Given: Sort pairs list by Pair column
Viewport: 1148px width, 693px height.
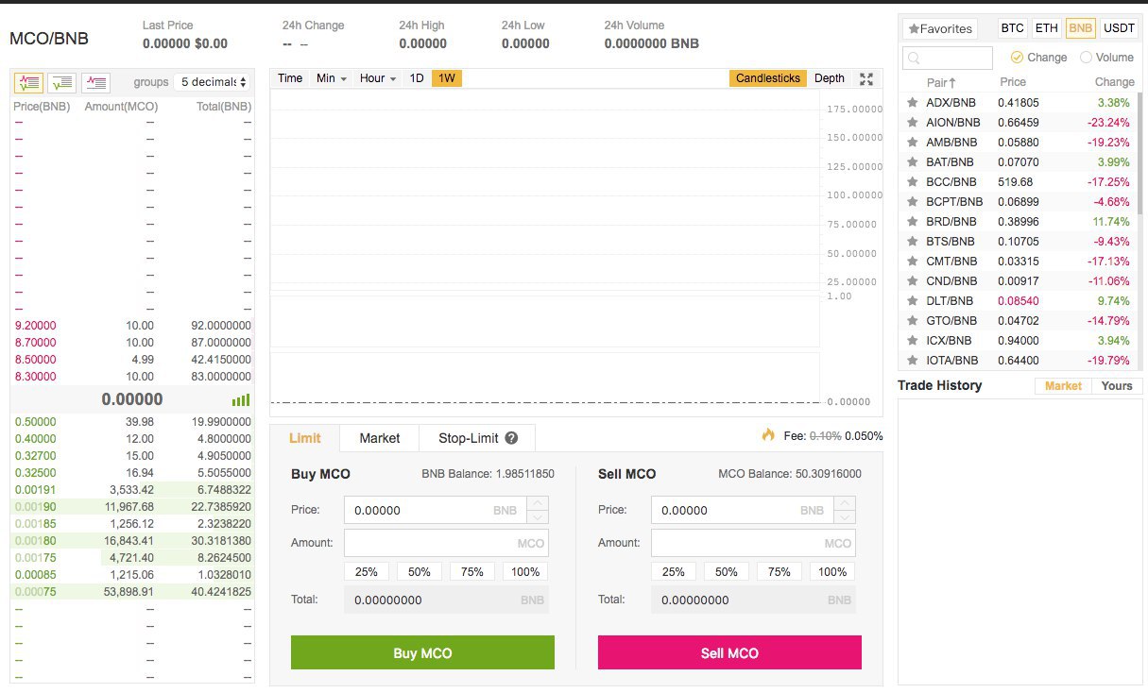Looking at the screenshot, I should [941, 82].
